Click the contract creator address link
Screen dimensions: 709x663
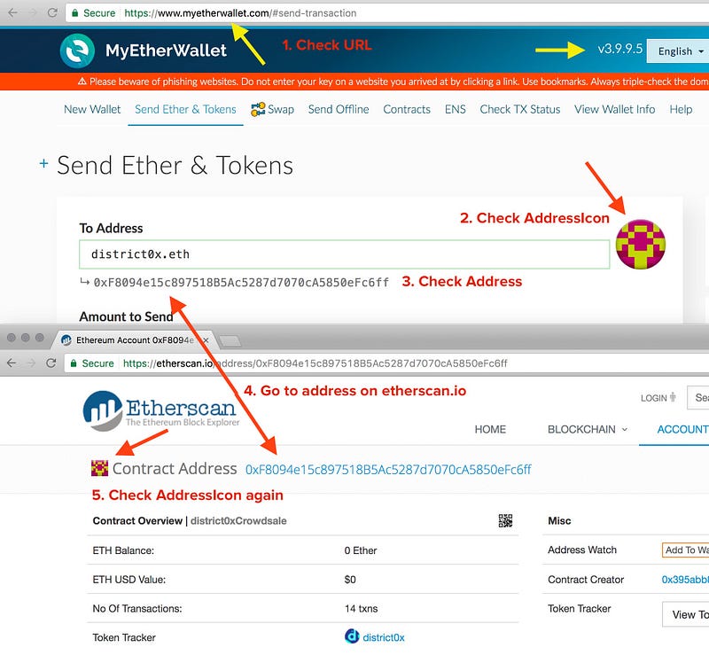click(685, 580)
